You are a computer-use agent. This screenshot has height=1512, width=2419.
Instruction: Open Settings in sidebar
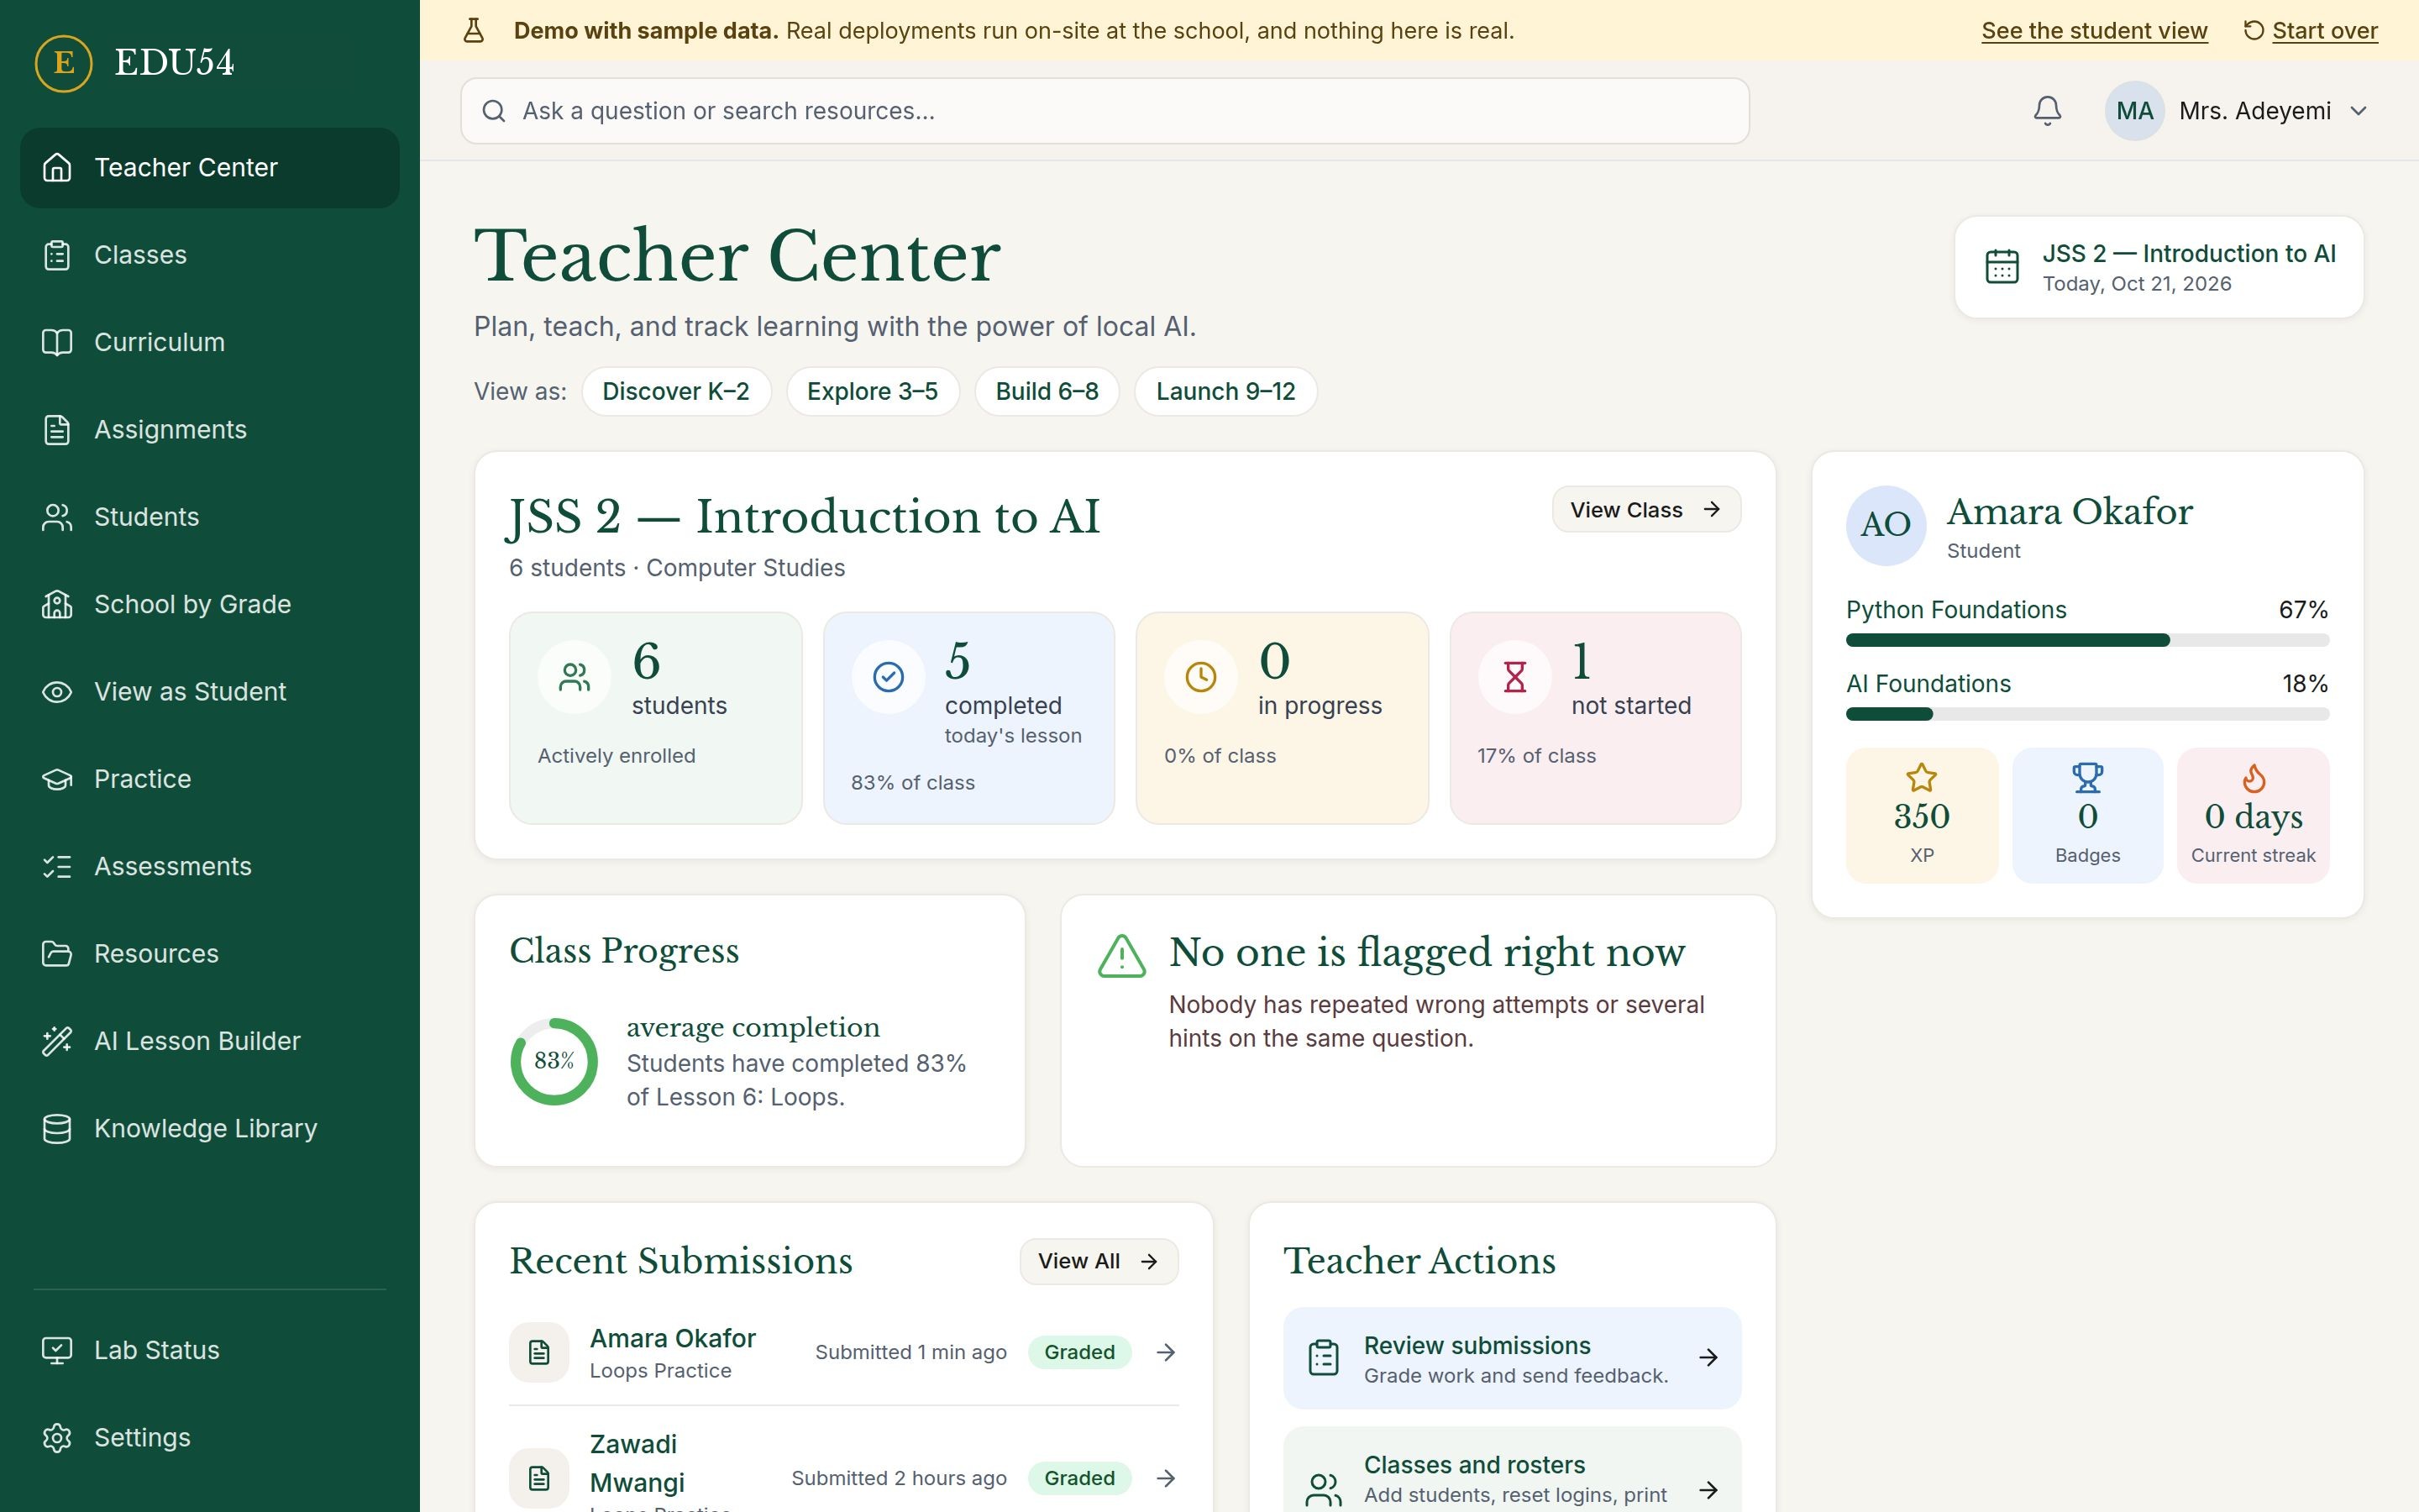(210, 1437)
